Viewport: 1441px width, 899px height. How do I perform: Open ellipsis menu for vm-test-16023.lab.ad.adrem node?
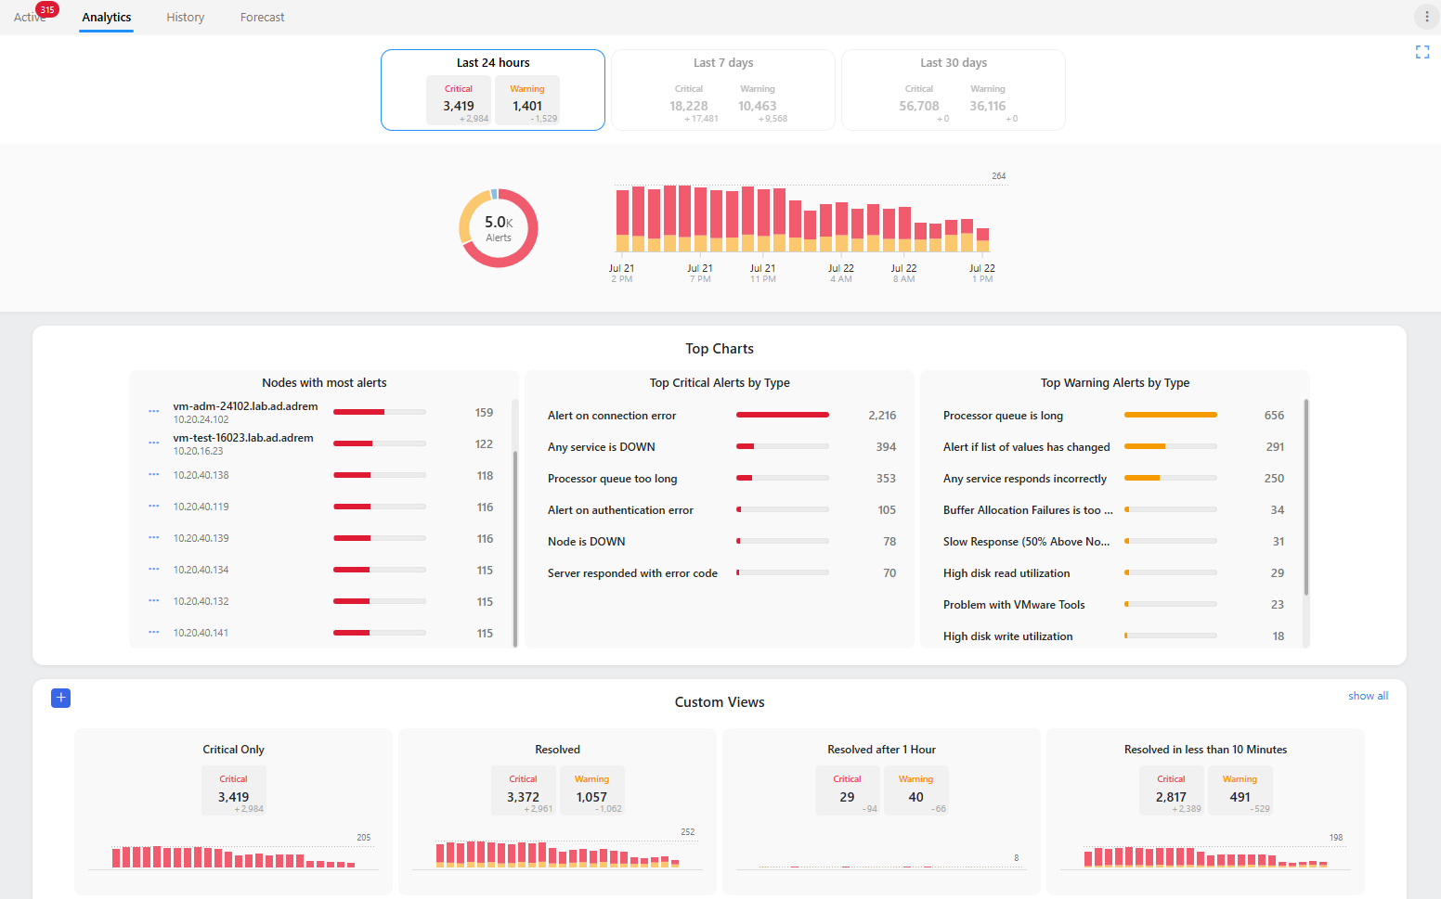pos(154,443)
